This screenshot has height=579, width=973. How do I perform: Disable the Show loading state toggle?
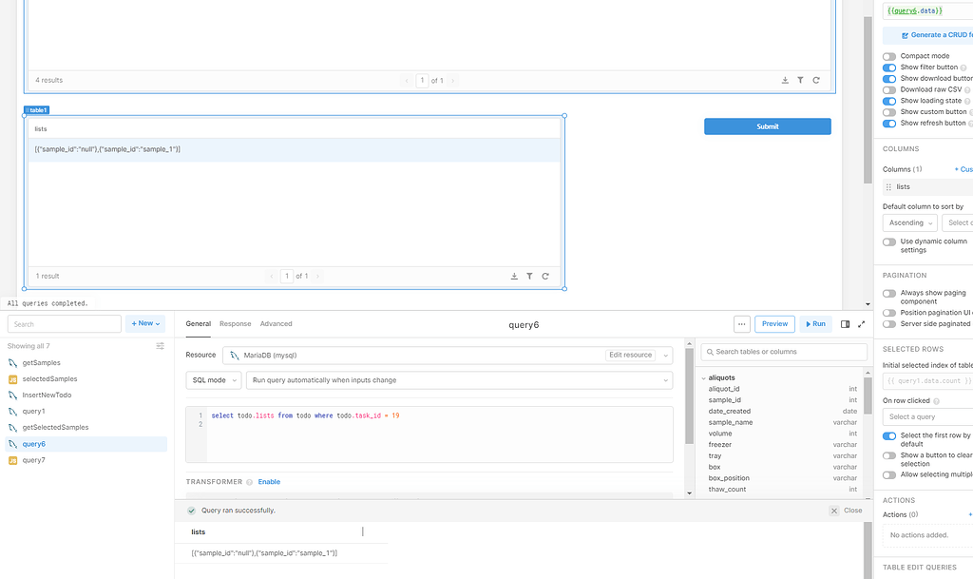889,101
